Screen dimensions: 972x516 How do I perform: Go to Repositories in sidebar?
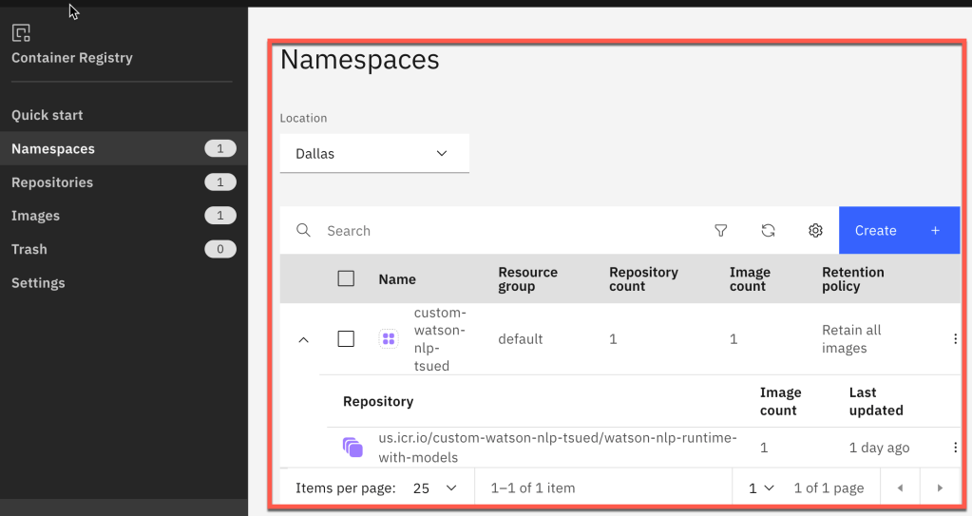pyautogui.click(x=52, y=182)
